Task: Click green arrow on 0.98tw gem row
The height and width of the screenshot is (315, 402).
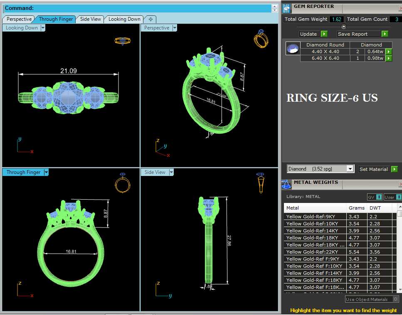Action: coord(389,59)
